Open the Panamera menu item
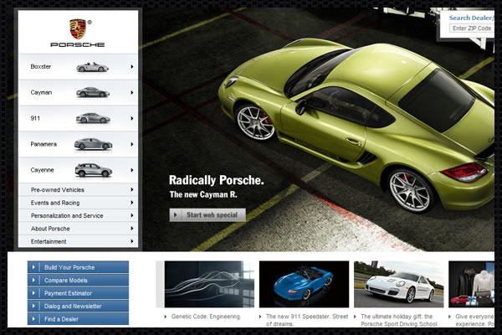This screenshot has height=335, width=502. coord(78,144)
